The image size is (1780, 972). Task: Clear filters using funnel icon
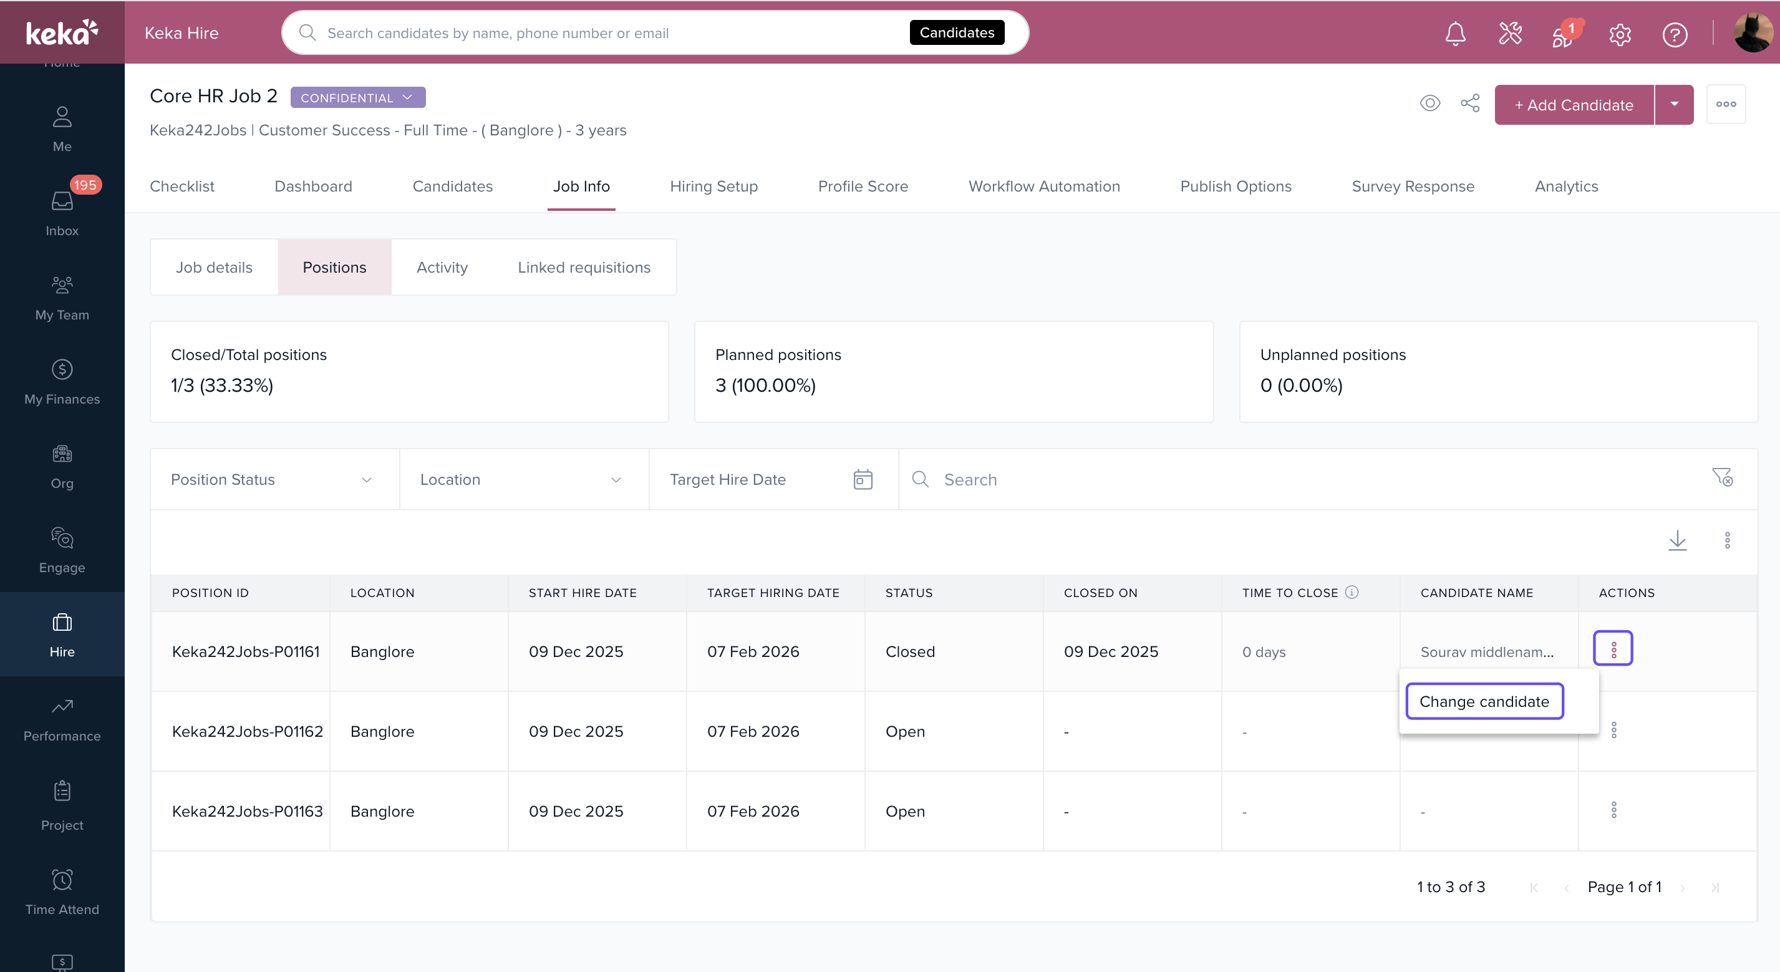point(1721,477)
